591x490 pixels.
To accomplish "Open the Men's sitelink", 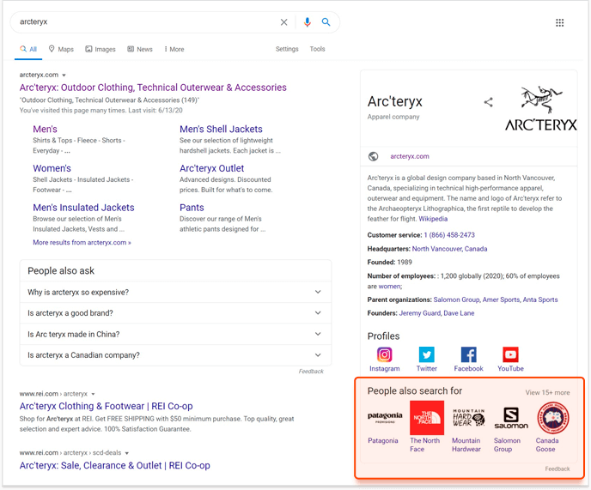I will pos(45,130).
